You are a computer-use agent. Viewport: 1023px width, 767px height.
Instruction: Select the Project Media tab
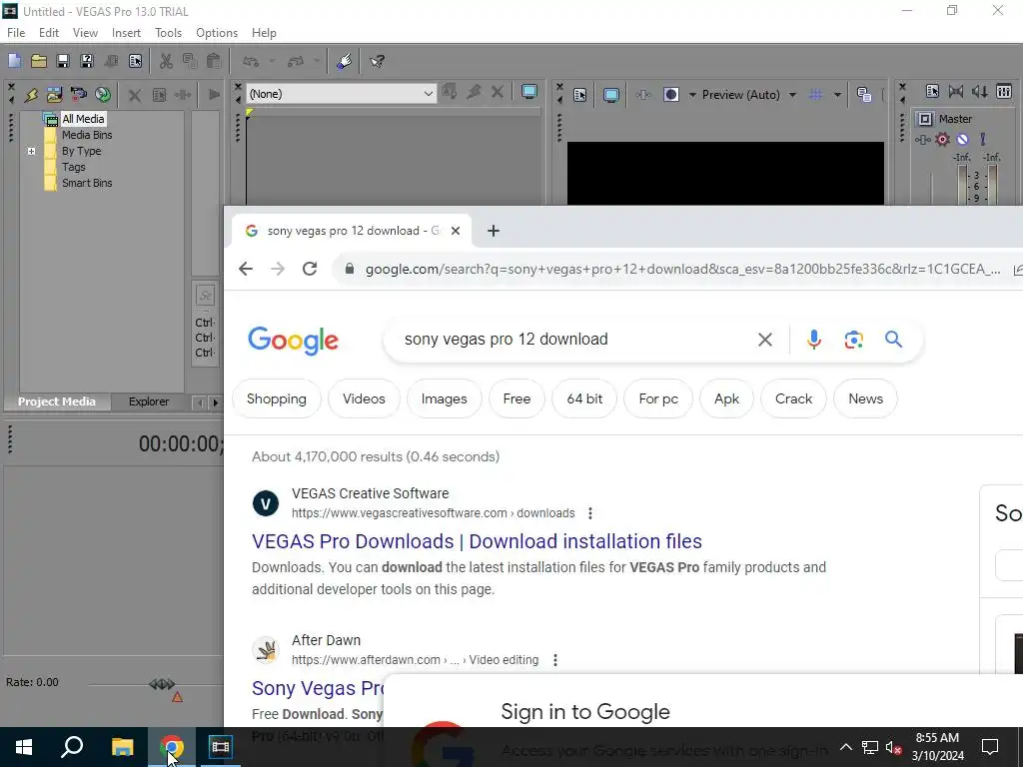(x=56, y=401)
